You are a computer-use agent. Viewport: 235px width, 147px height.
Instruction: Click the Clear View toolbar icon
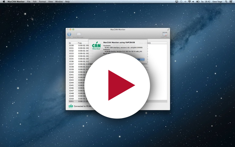165,34
